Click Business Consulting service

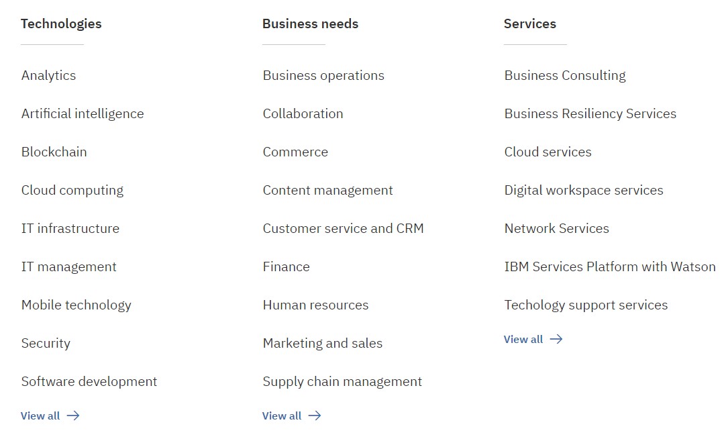pos(565,75)
